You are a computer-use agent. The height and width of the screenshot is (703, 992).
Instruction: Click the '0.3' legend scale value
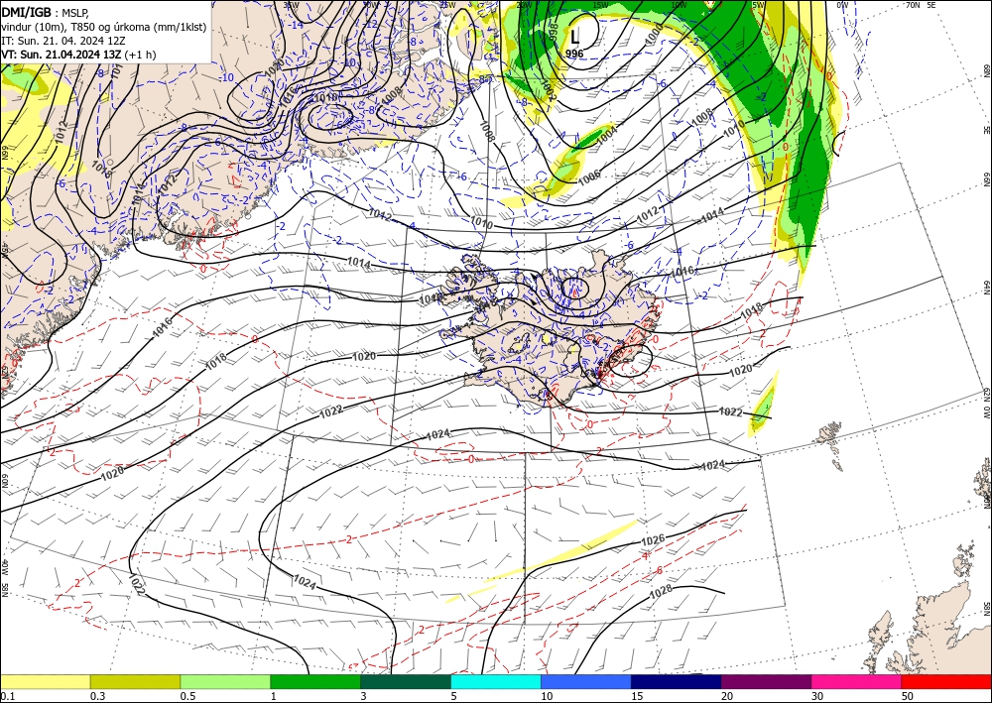97,696
